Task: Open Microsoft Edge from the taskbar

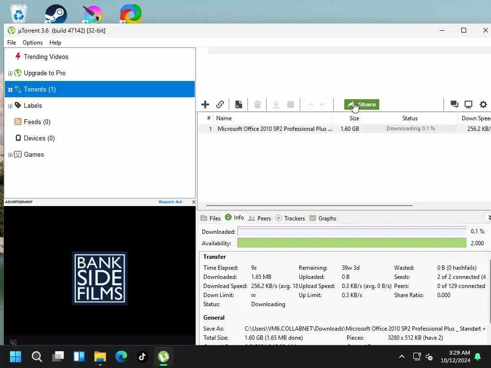Action: [x=121, y=356]
